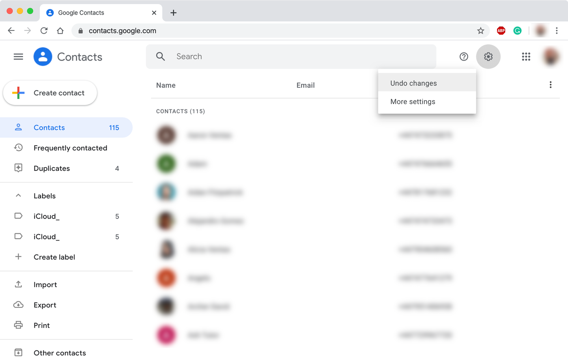Viewport: 568px width, 359px height.
Task: Select More settings from the menu
Action: click(x=413, y=101)
